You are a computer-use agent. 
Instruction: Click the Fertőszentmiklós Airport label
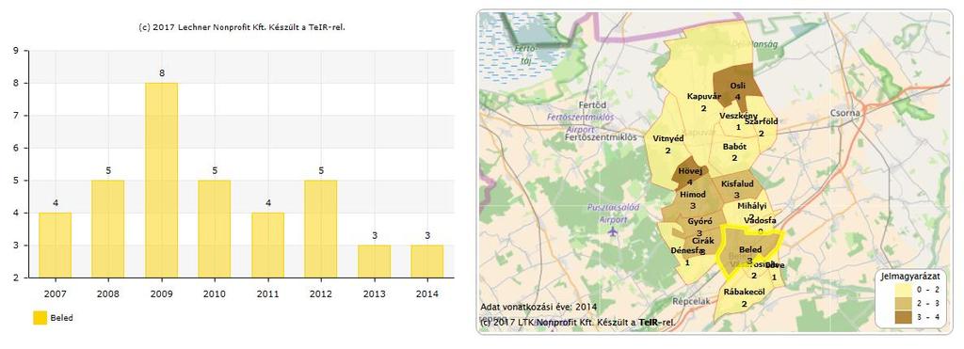[x=581, y=123]
